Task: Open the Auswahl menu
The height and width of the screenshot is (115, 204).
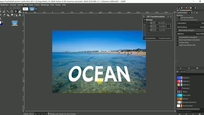Action: [x=13, y=5]
